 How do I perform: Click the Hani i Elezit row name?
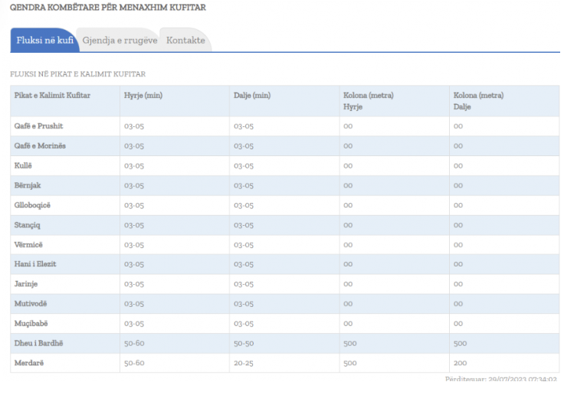coord(35,264)
